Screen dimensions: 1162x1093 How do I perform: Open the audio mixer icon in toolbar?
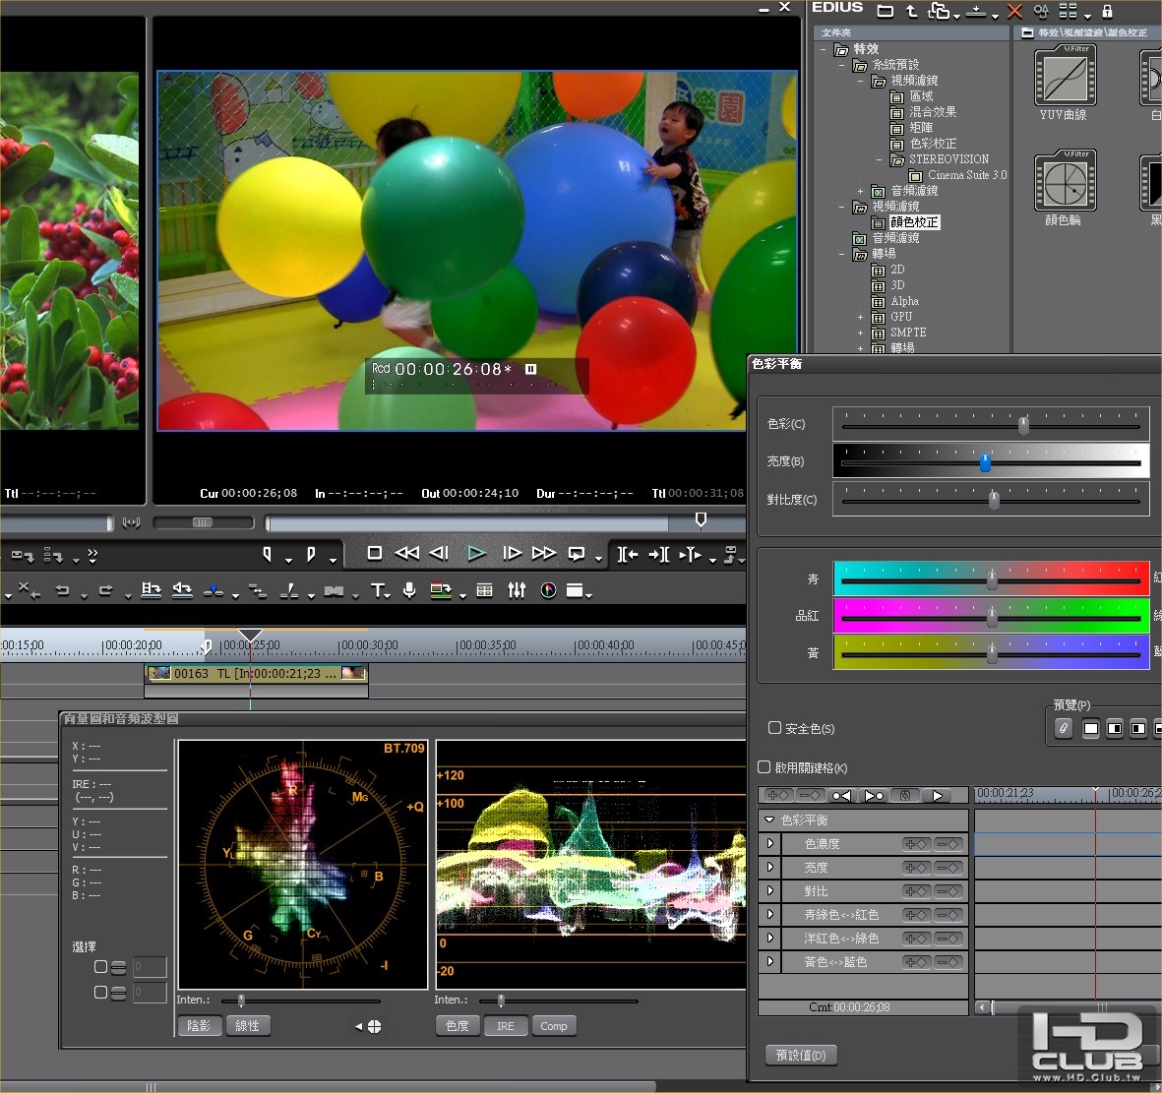(517, 590)
